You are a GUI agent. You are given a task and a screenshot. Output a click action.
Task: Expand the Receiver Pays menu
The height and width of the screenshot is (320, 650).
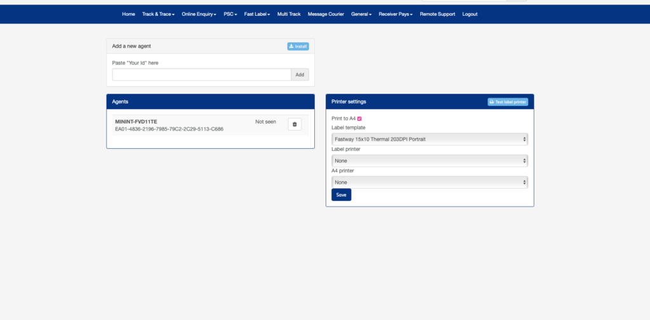tap(395, 14)
